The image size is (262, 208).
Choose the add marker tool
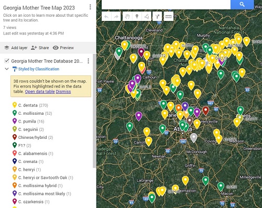[x=137, y=17]
